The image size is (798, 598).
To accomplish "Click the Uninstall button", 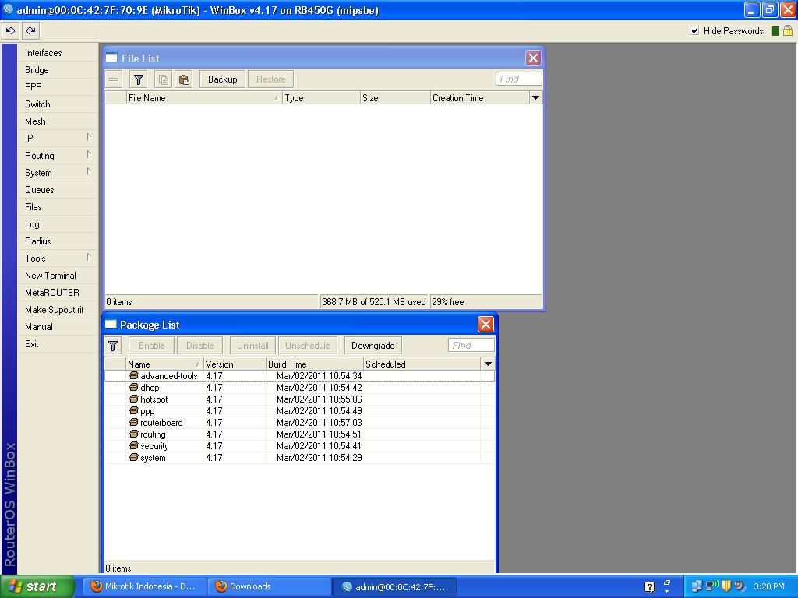I will point(252,346).
